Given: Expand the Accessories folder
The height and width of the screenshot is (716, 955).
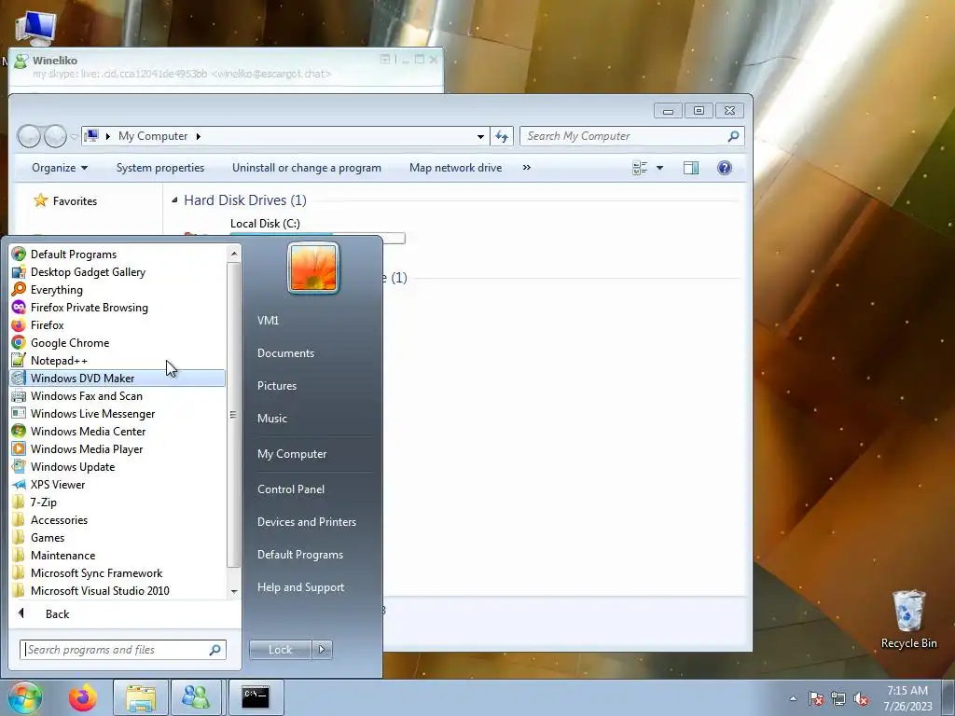Looking at the screenshot, I should click(118, 520).
